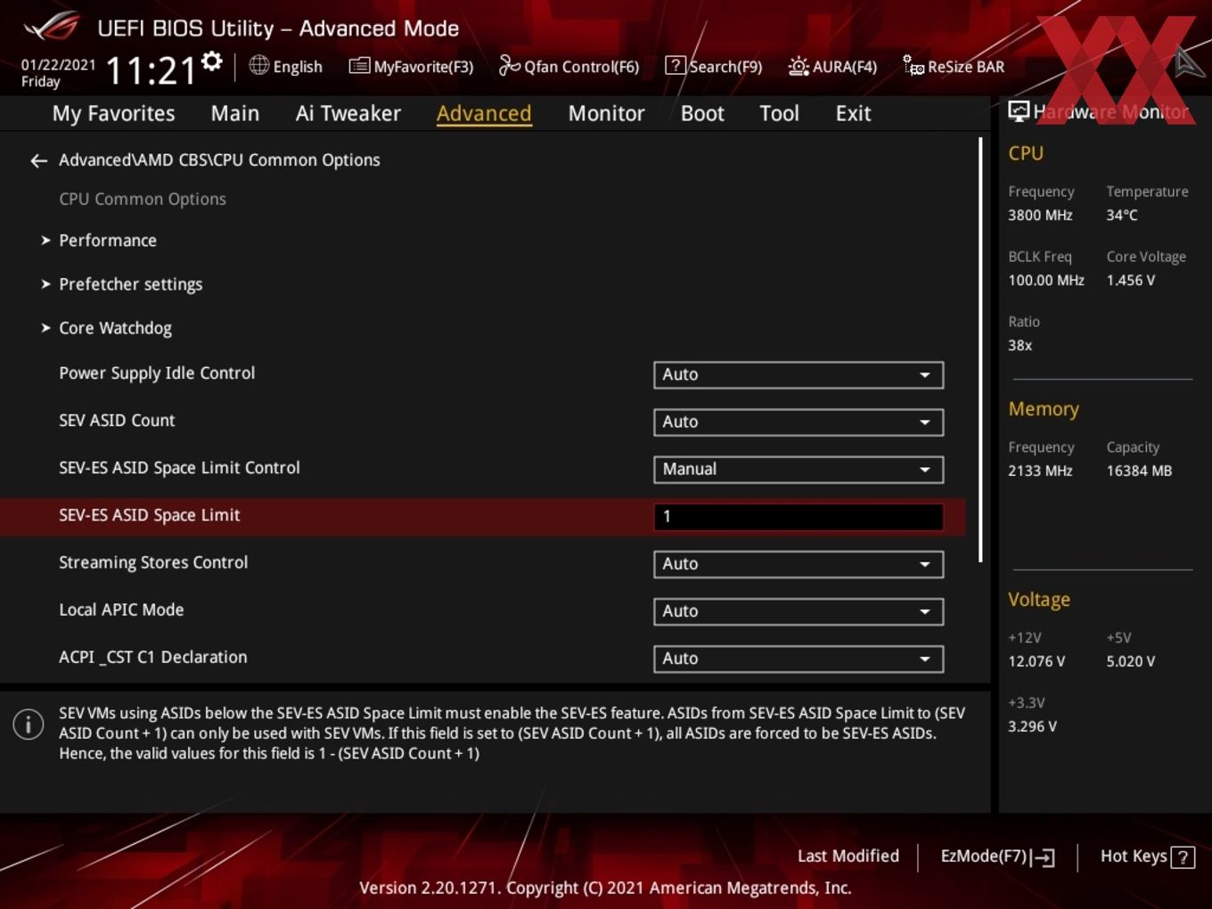Click the Hardware Monitor screen icon
This screenshot has height=909, width=1212.
point(1019,111)
